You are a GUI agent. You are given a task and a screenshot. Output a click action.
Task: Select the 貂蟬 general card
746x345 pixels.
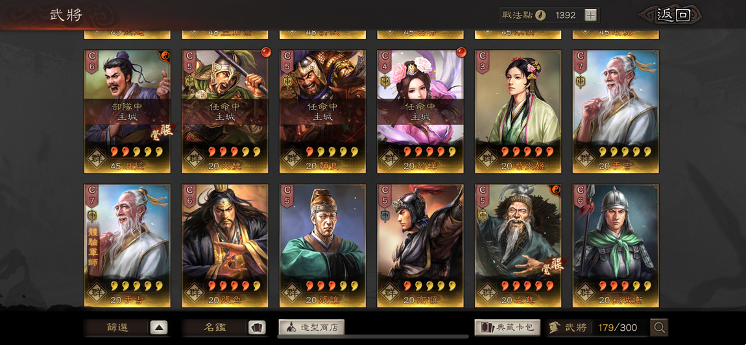coord(420,112)
